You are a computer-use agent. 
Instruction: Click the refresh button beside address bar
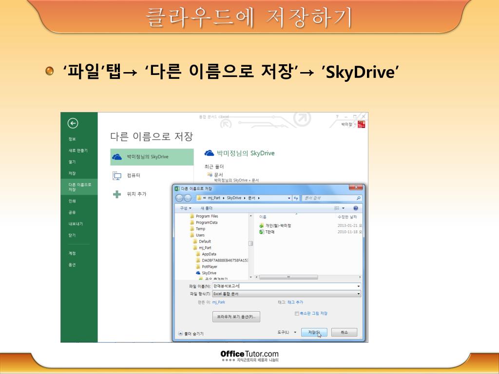tap(296, 198)
